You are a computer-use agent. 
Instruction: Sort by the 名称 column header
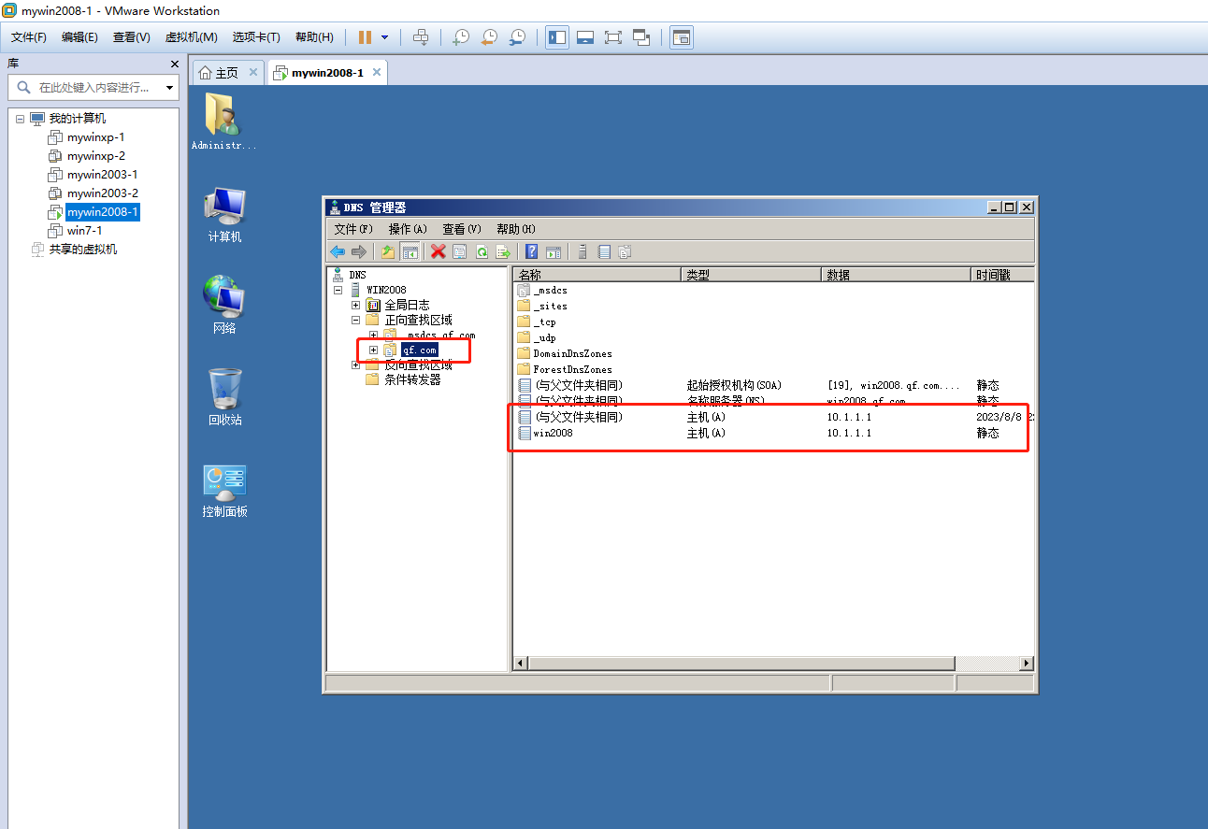click(597, 275)
